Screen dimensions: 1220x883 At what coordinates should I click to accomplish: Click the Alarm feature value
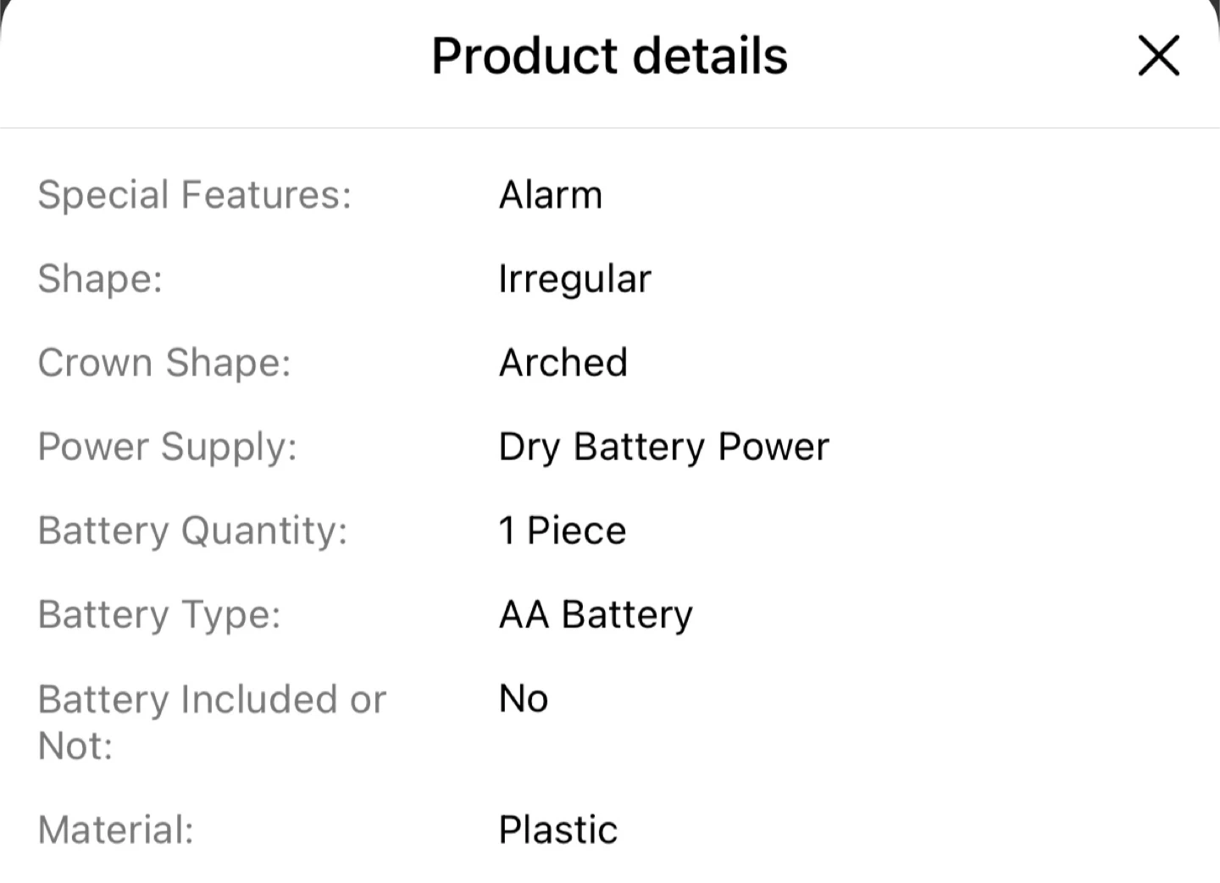[x=551, y=195]
